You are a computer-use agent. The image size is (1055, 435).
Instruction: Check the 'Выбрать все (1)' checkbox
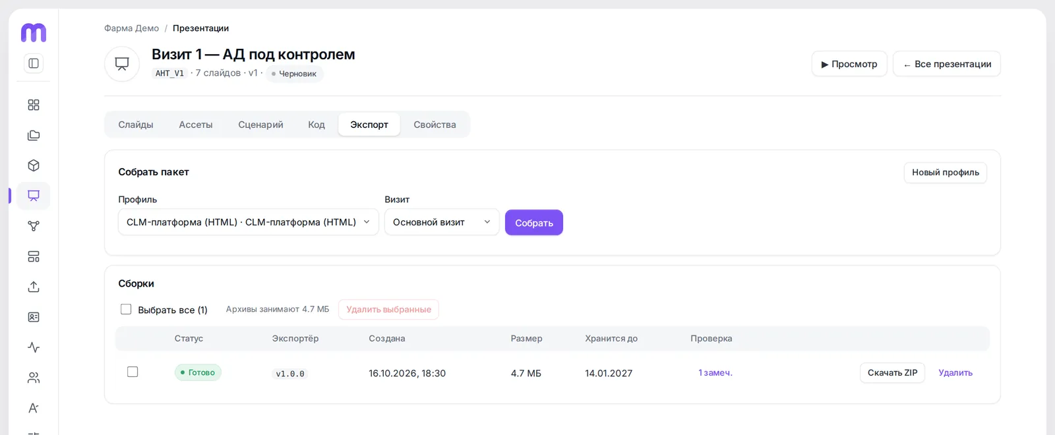pos(126,309)
